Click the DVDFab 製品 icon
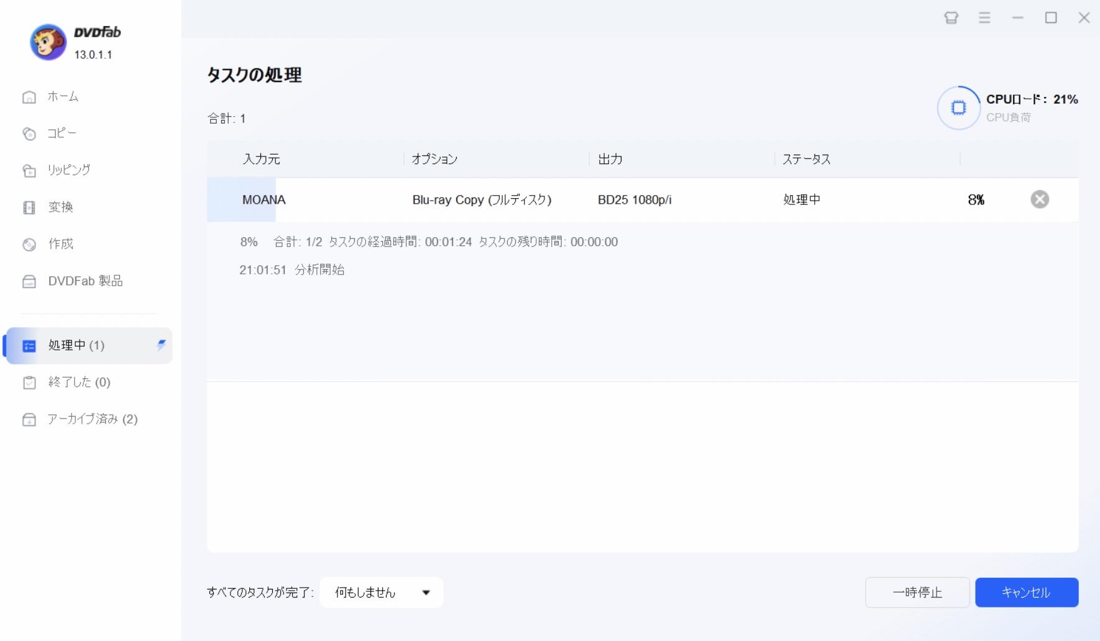The image size is (1100, 641). point(29,281)
